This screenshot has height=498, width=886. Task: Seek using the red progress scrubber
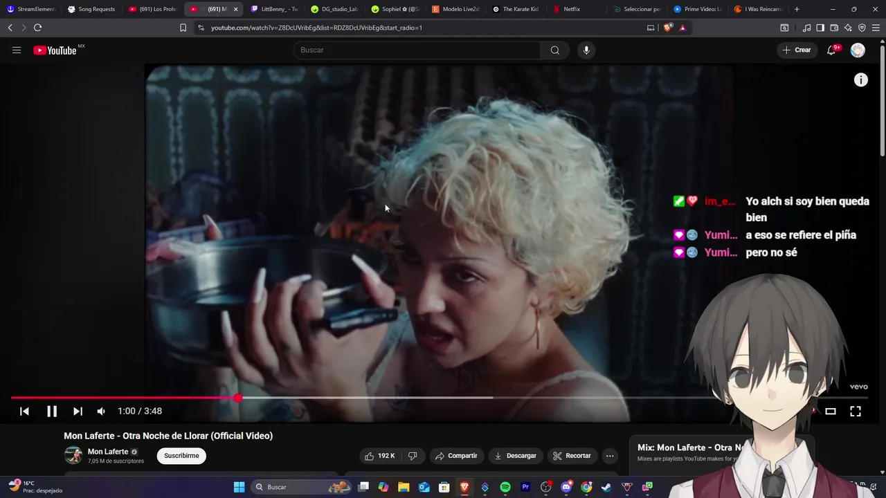[x=238, y=398]
